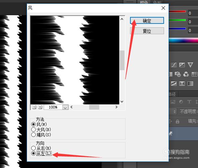Viewport: 198px width, 168px height.
Task: Click the preview vertical scrollbar thumb
Action: [x=122, y=60]
